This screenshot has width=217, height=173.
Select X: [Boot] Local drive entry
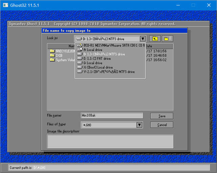(x=110, y=67)
